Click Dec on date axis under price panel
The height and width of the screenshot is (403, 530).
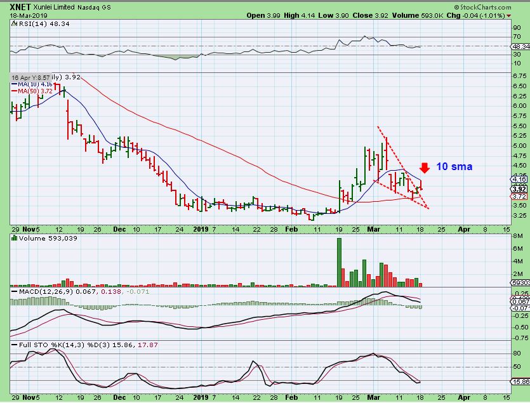119,229
